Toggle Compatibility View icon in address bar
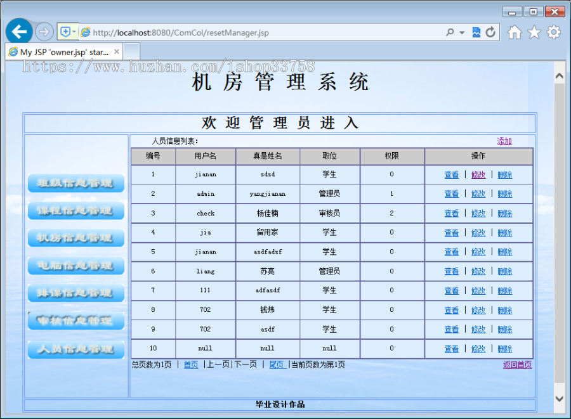Viewport: 571px width, 419px height. click(x=476, y=32)
